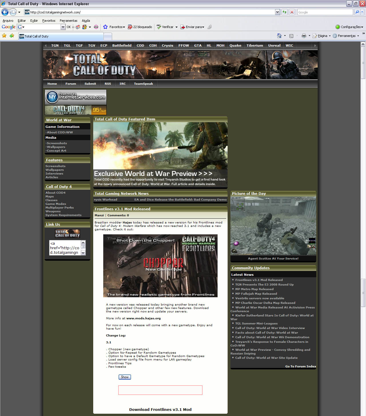Click the Google search input field

pos(325,12)
